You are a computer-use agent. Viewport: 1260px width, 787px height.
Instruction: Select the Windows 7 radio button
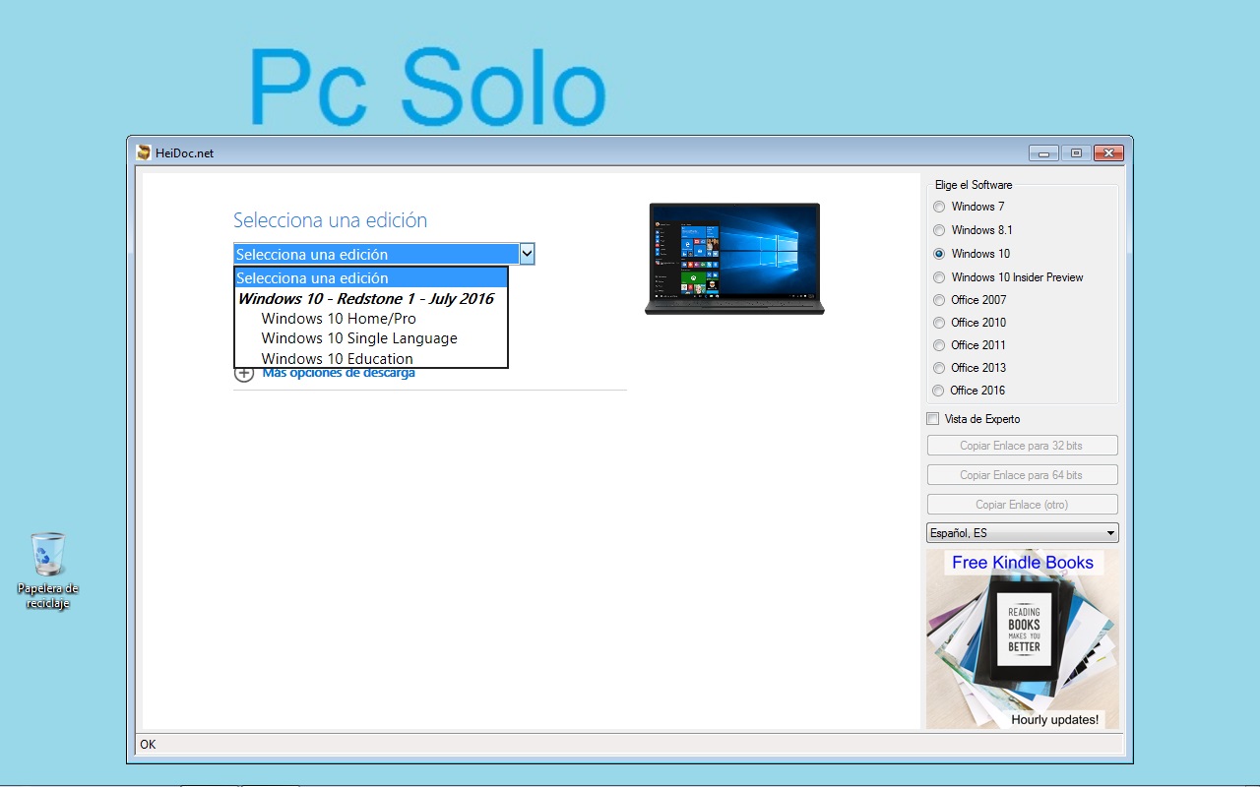[938, 207]
